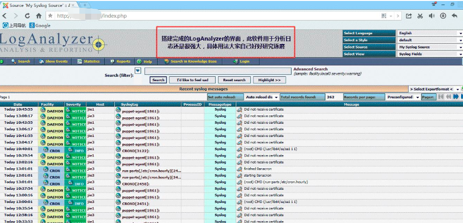Open browser downloads icon
The height and width of the screenshot is (223, 463).
coord(443,16)
